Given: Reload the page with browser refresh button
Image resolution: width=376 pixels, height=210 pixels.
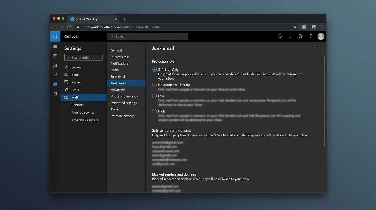Looking at the screenshot, I should pyautogui.click(x=69, y=27).
